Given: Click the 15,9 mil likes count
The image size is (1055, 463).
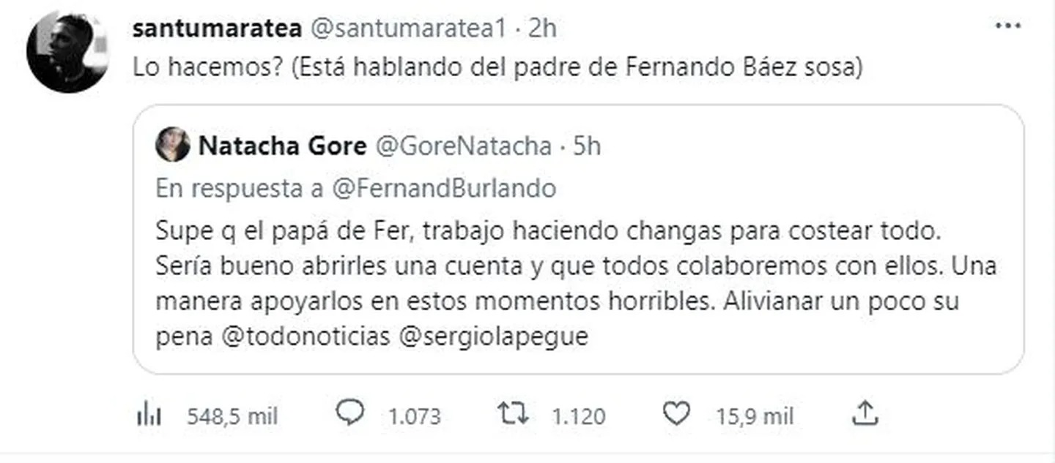Looking at the screenshot, I should (755, 416).
